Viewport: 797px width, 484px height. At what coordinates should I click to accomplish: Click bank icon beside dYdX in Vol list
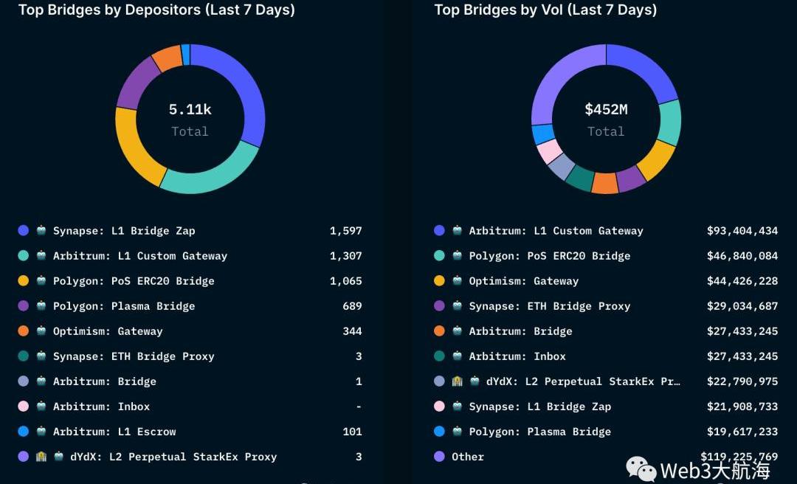[458, 381]
